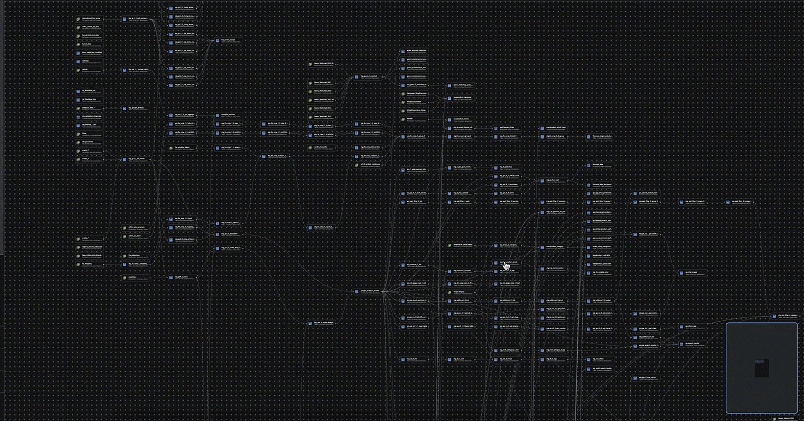Select the green icon on the Review source node
The height and width of the screenshot is (421, 804).
pyautogui.click(x=402, y=118)
